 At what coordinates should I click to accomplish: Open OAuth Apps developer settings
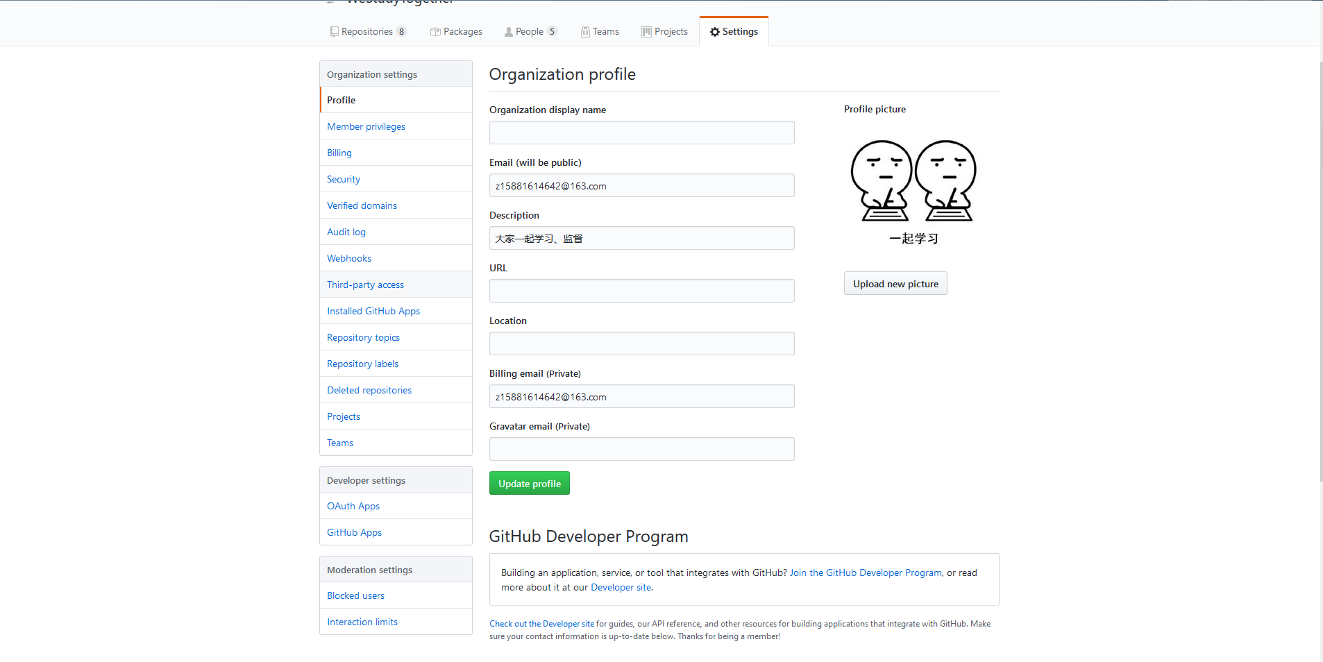tap(396, 506)
